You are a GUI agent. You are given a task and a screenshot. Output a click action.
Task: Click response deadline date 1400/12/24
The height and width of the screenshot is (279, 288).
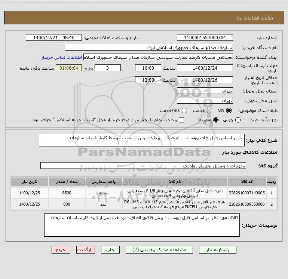(205, 68)
